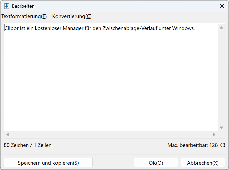This screenshot has width=229, height=170.
Task: Click the Speichern und kopieren button
Action: pyautogui.click(x=48, y=163)
